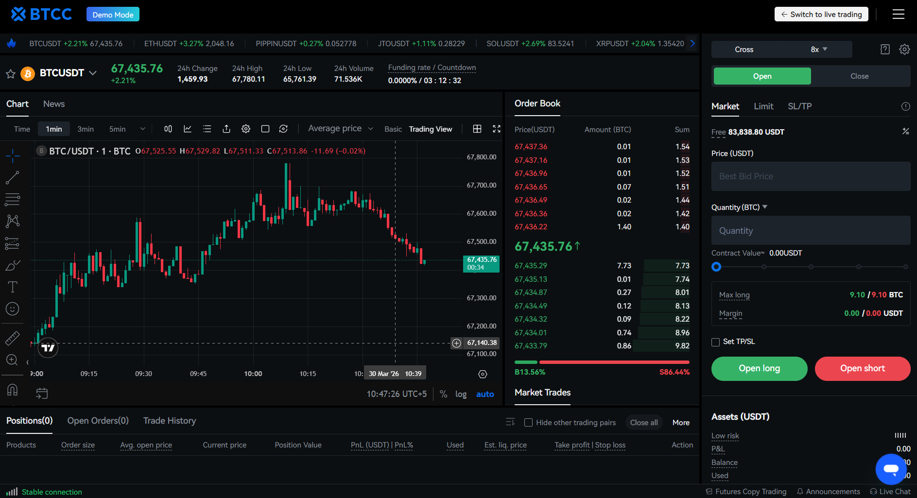Select the crosshair cursor tool
Screen dimensions: 917x498
12,156
